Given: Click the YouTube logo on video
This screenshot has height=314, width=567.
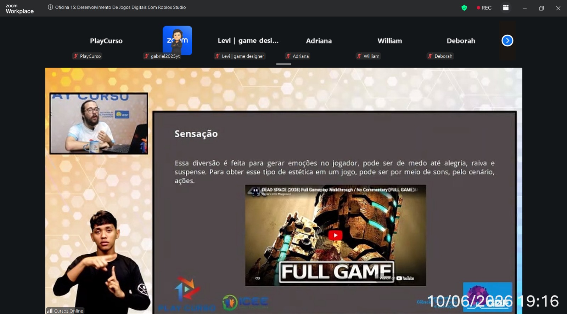Looking at the screenshot, I should (x=405, y=278).
